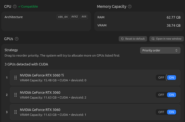Click the Architecture label

(x=14, y=17)
